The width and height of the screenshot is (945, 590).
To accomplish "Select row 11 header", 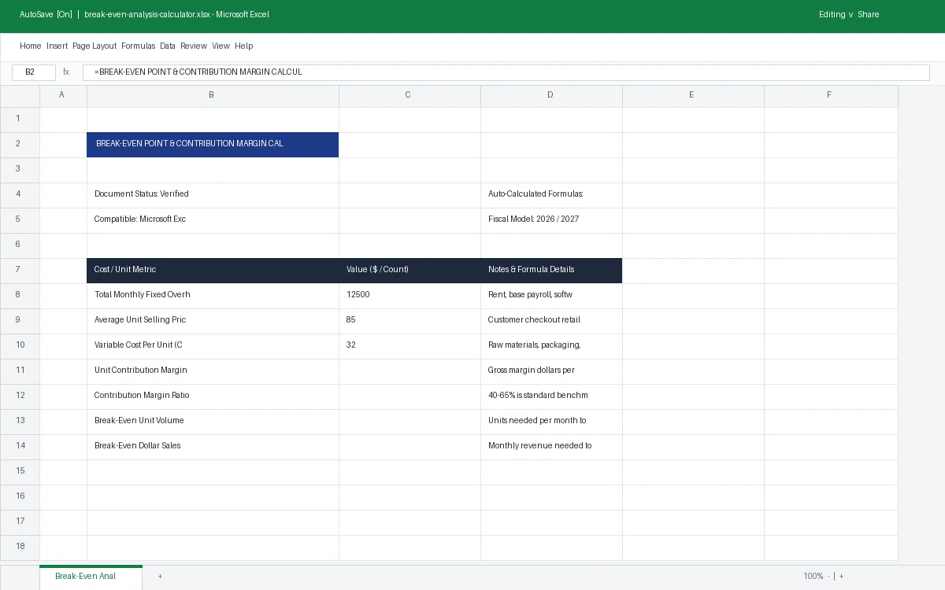I will [20, 371].
